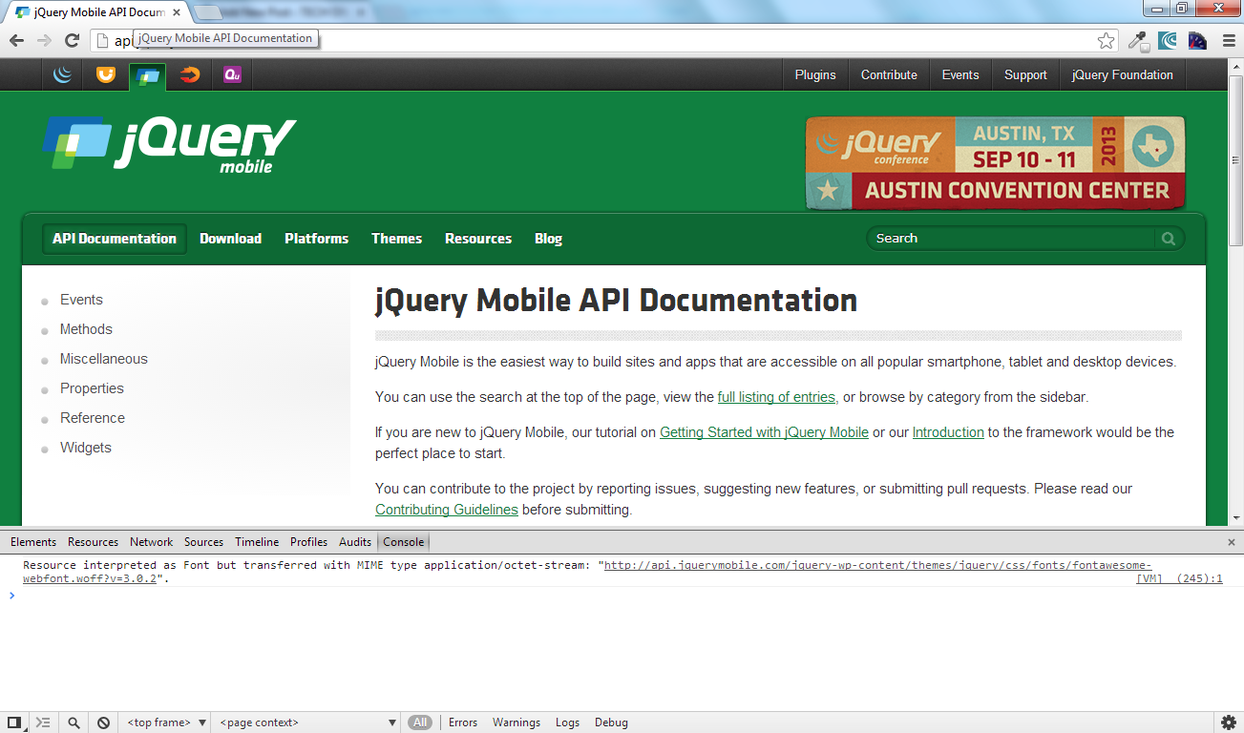Filter console to Errors only
This screenshot has width=1244, height=733.
tap(463, 723)
